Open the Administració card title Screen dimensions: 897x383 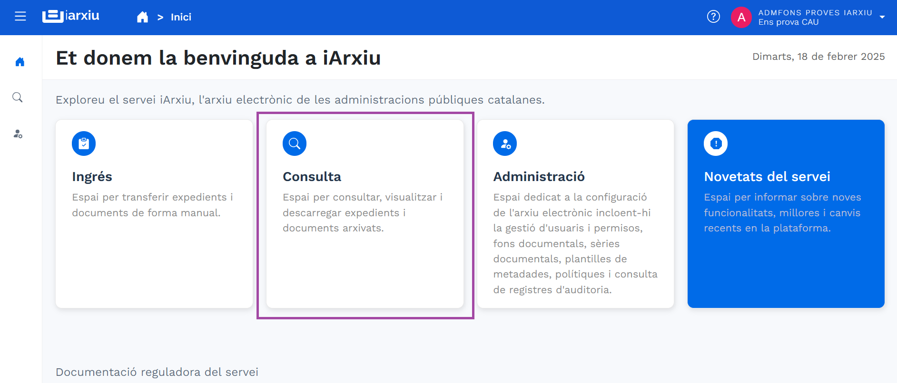[x=539, y=177]
